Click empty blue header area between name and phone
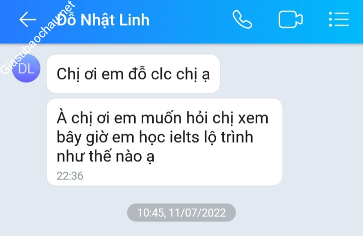 191,21
